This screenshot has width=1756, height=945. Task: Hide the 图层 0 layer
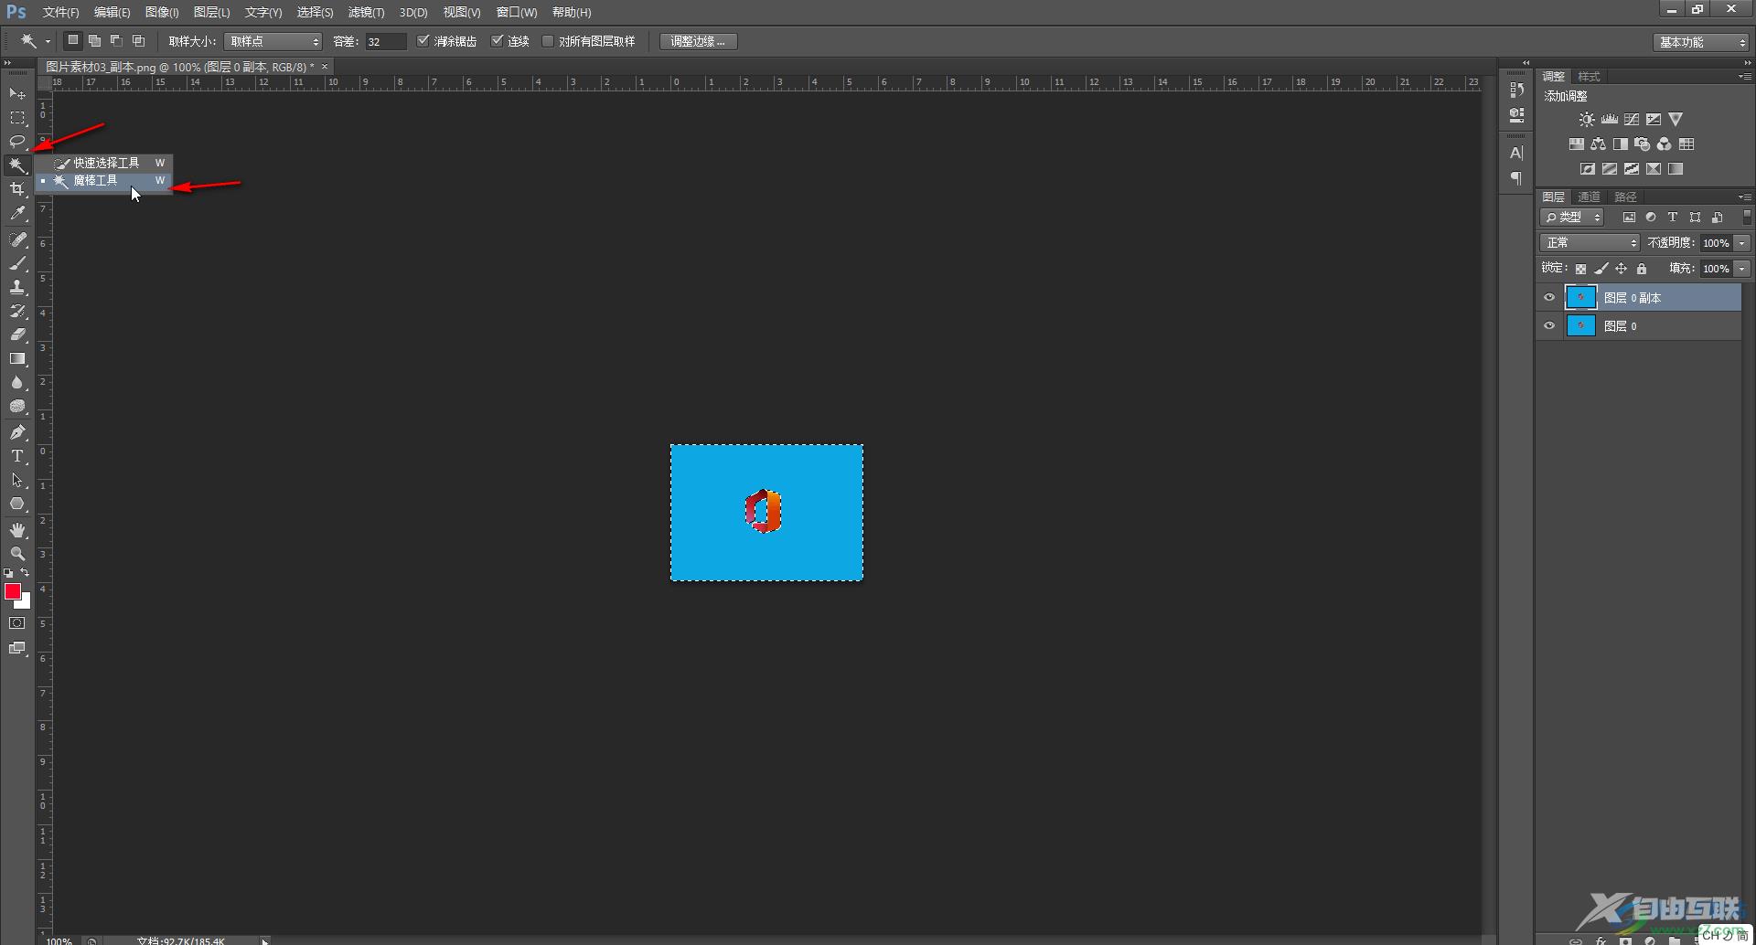pos(1549,326)
